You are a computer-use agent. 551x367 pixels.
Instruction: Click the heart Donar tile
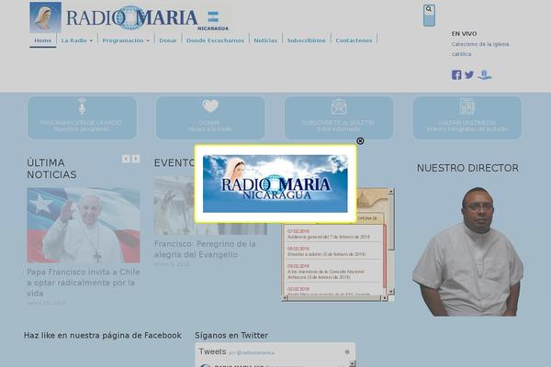coord(210,118)
